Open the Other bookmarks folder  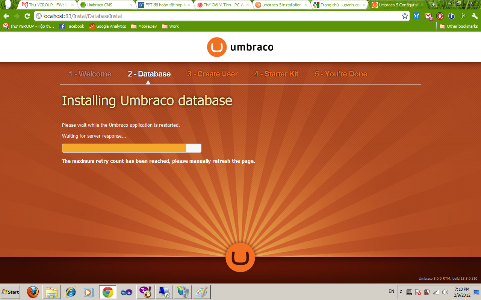click(x=458, y=26)
